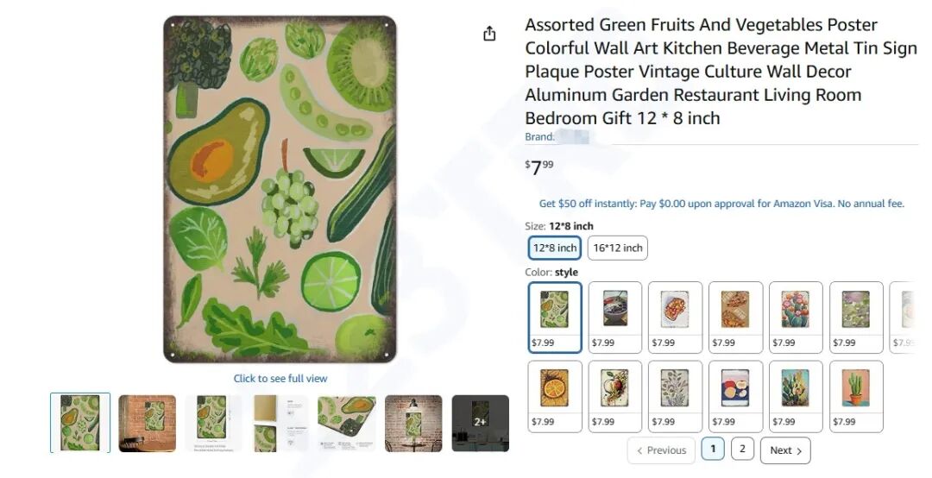Viewport: 932px width, 478px height.
Task: Open the main vegetable poster image
Action: click(x=280, y=190)
